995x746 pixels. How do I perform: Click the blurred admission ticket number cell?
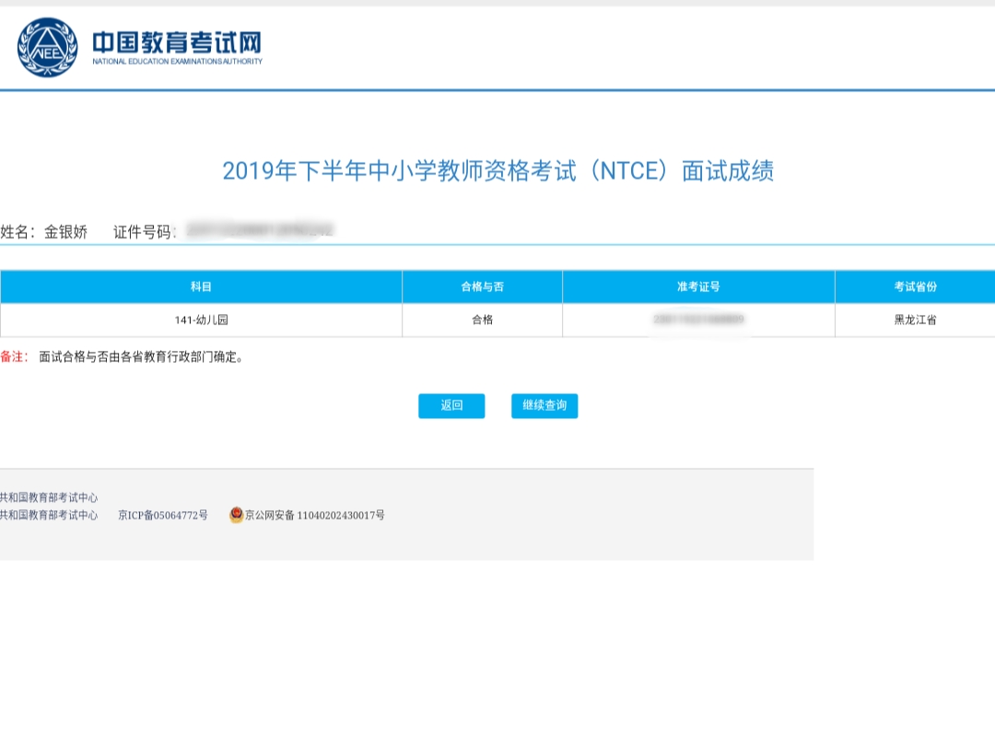(x=698, y=320)
